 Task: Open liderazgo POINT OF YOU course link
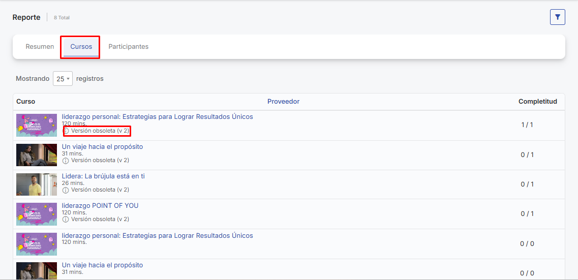100,206
